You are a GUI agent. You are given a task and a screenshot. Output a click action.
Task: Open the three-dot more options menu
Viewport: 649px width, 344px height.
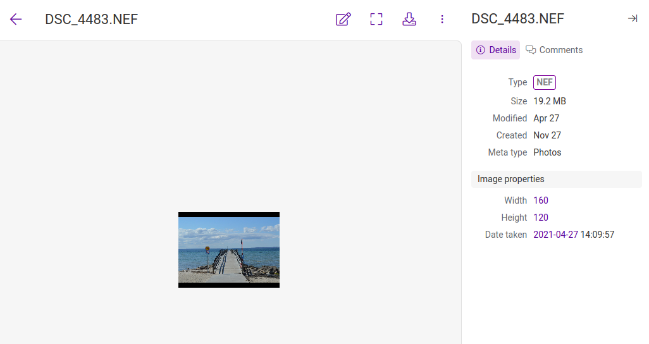[x=442, y=19]
